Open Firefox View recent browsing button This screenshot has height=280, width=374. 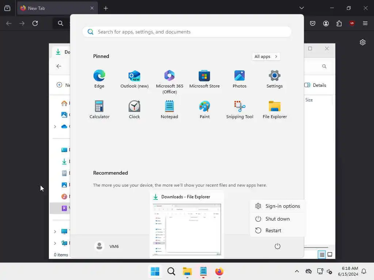[7, 8]
